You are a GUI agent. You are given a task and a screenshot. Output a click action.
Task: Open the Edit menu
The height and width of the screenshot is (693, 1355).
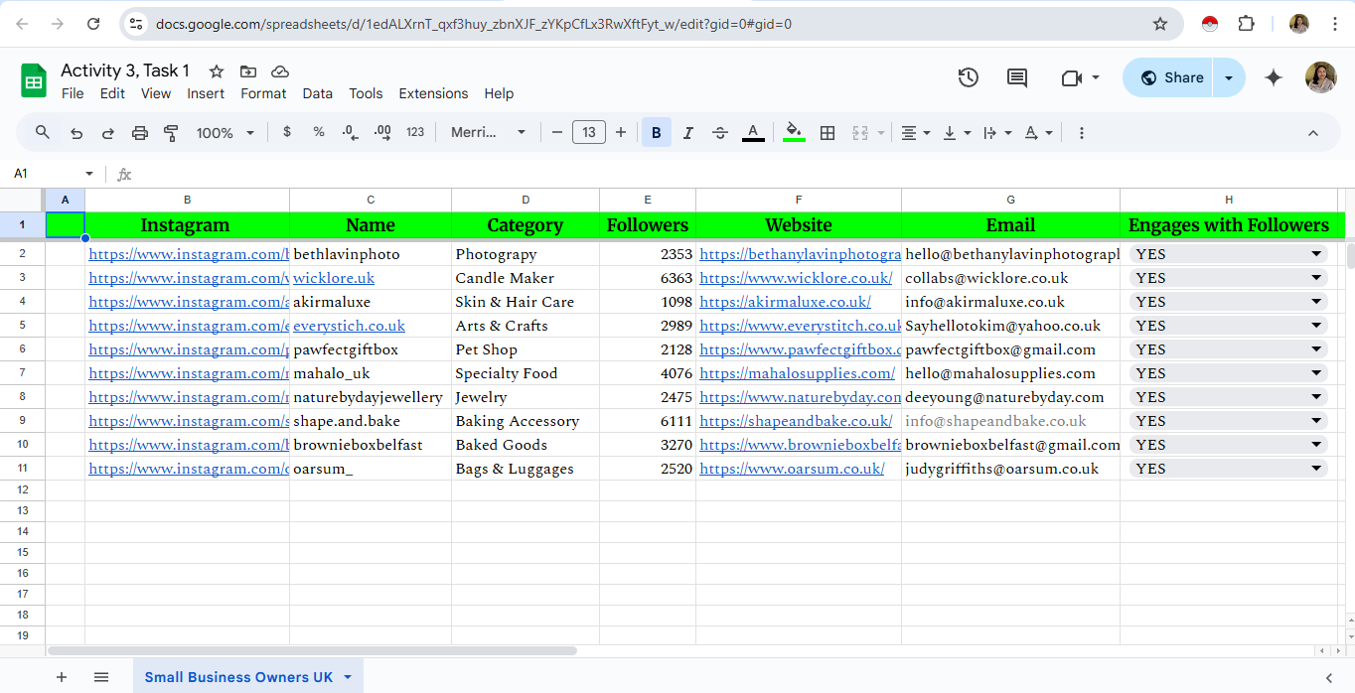[112, 93]
